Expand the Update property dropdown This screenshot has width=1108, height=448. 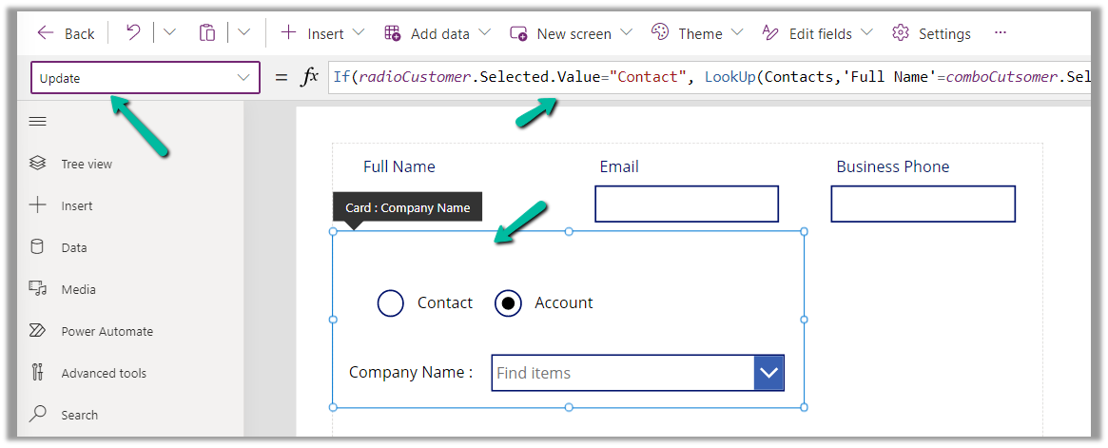coord(243,78)
